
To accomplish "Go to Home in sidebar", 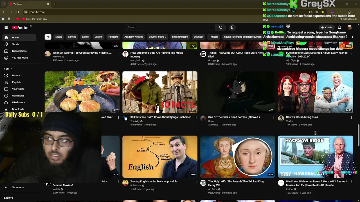I will [x=19, y=38].
